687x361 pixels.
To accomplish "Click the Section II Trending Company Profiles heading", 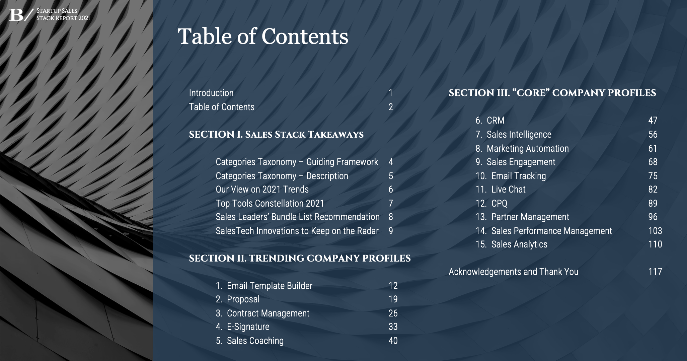I will coord(300,259).
